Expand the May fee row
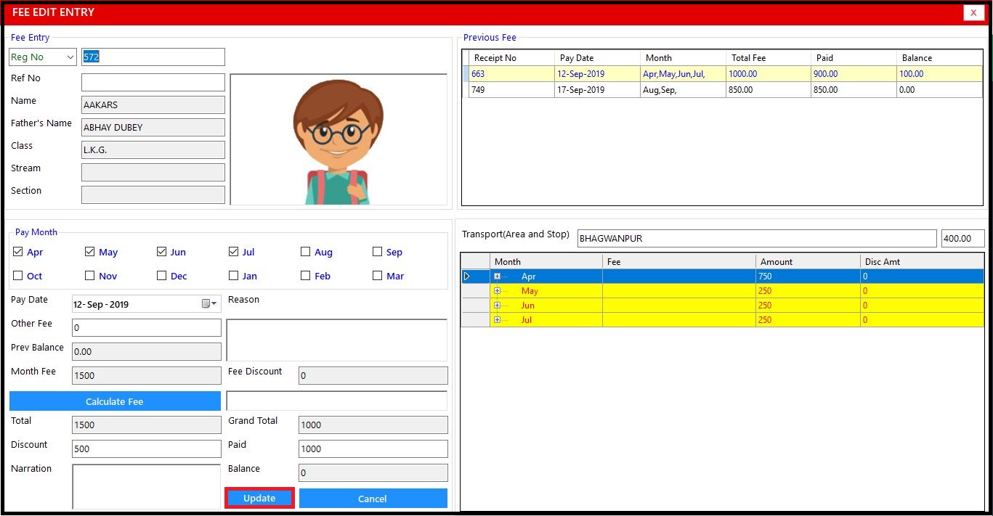Image resolution: width=993 pixels, height=516 pixels. tap(498, 291)
